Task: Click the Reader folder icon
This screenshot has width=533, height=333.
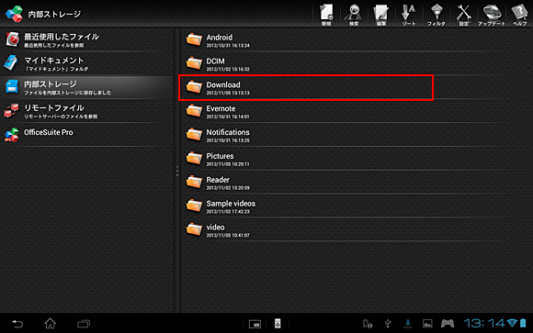Action: pos(194,182)
